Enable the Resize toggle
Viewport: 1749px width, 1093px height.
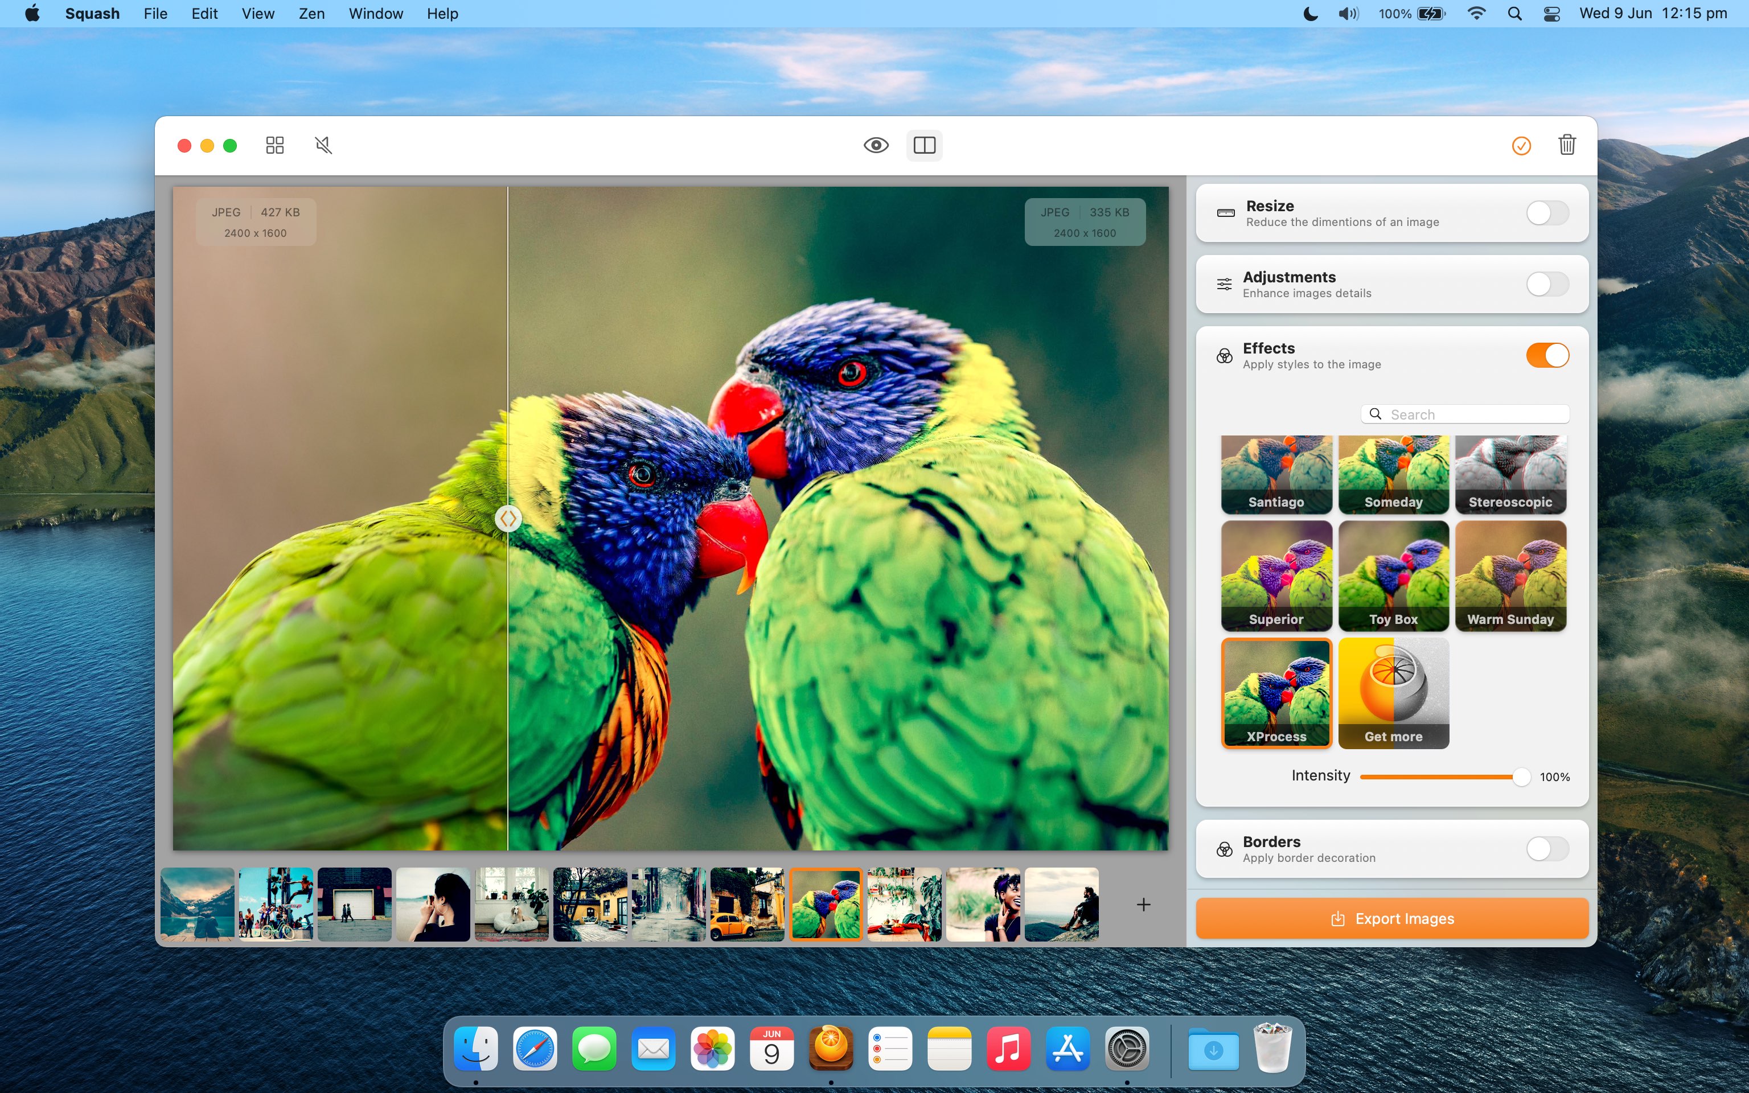(1547, 212)
